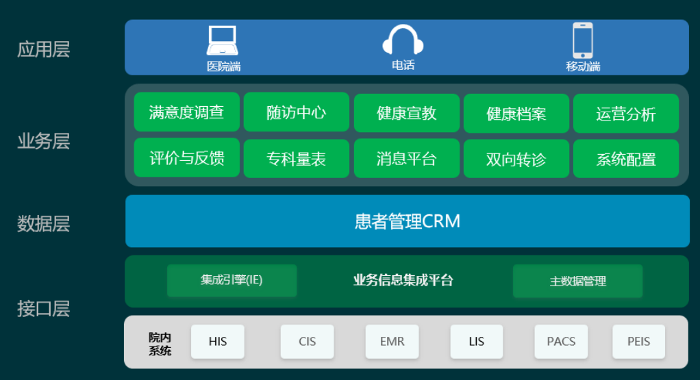Click the PEIS system box

[638, 341]
